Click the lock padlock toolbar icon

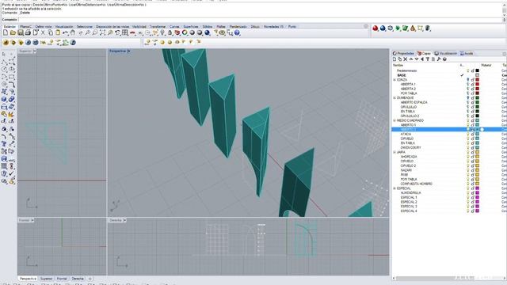pos(170,32)
